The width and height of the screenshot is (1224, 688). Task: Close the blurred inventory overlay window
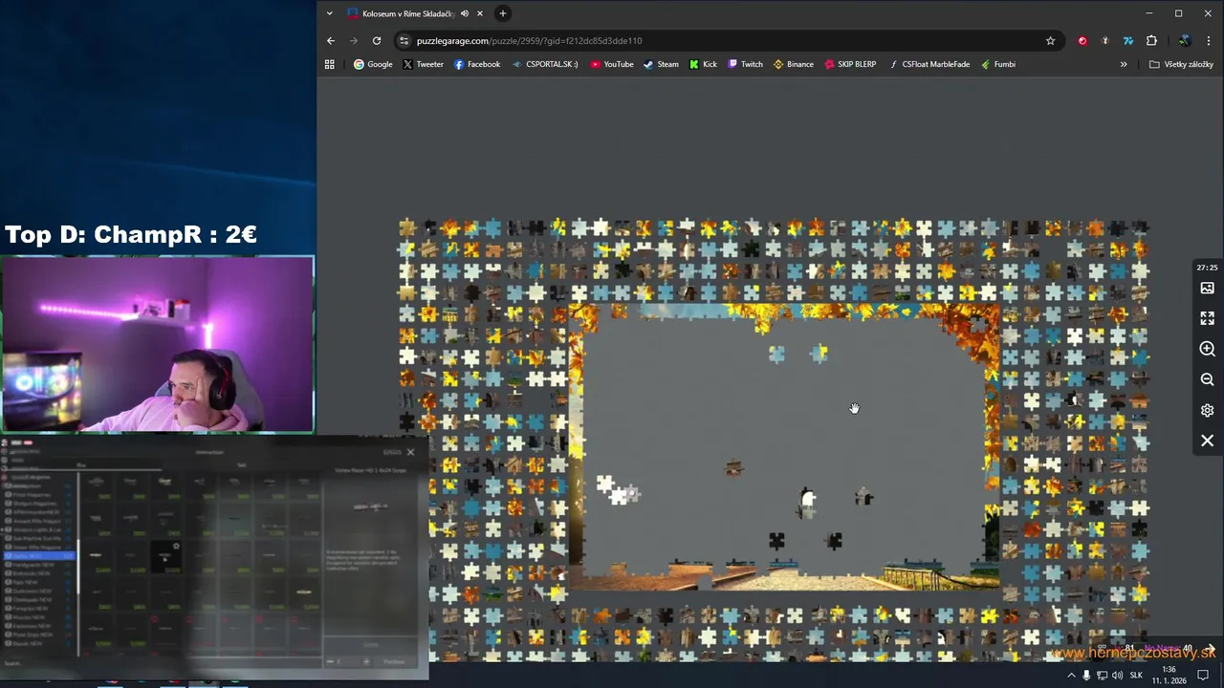click(x=411, y=452)
